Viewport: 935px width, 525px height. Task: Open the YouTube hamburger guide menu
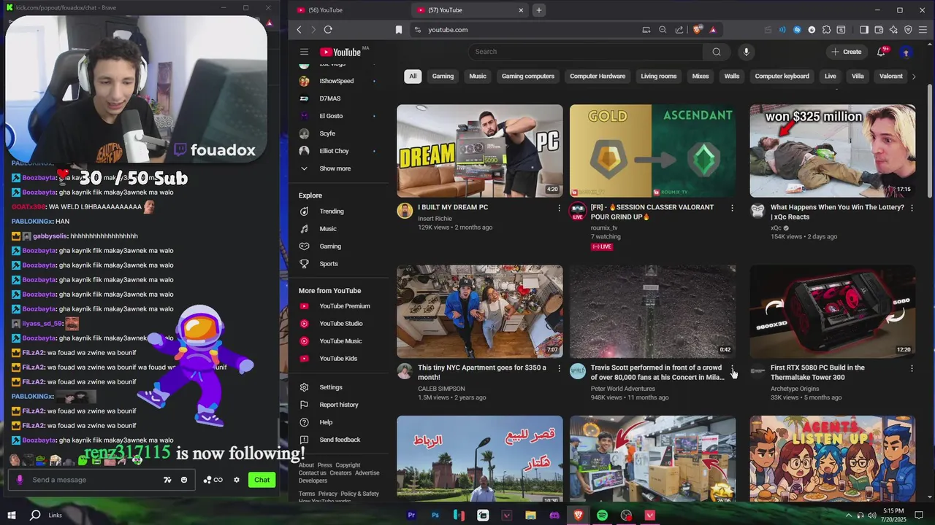click(304, 52)
